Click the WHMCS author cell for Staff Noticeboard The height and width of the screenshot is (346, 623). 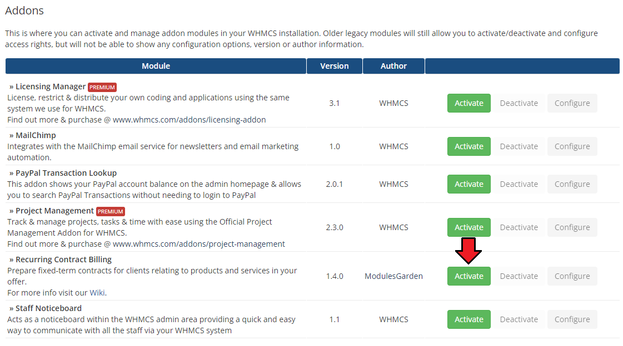pyautogui.click(x=393, y=319)
